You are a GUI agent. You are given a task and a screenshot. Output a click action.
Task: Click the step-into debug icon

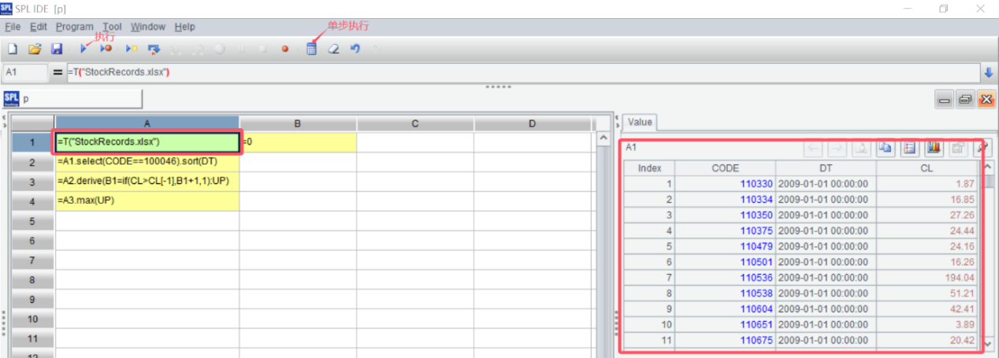[154, 49]
